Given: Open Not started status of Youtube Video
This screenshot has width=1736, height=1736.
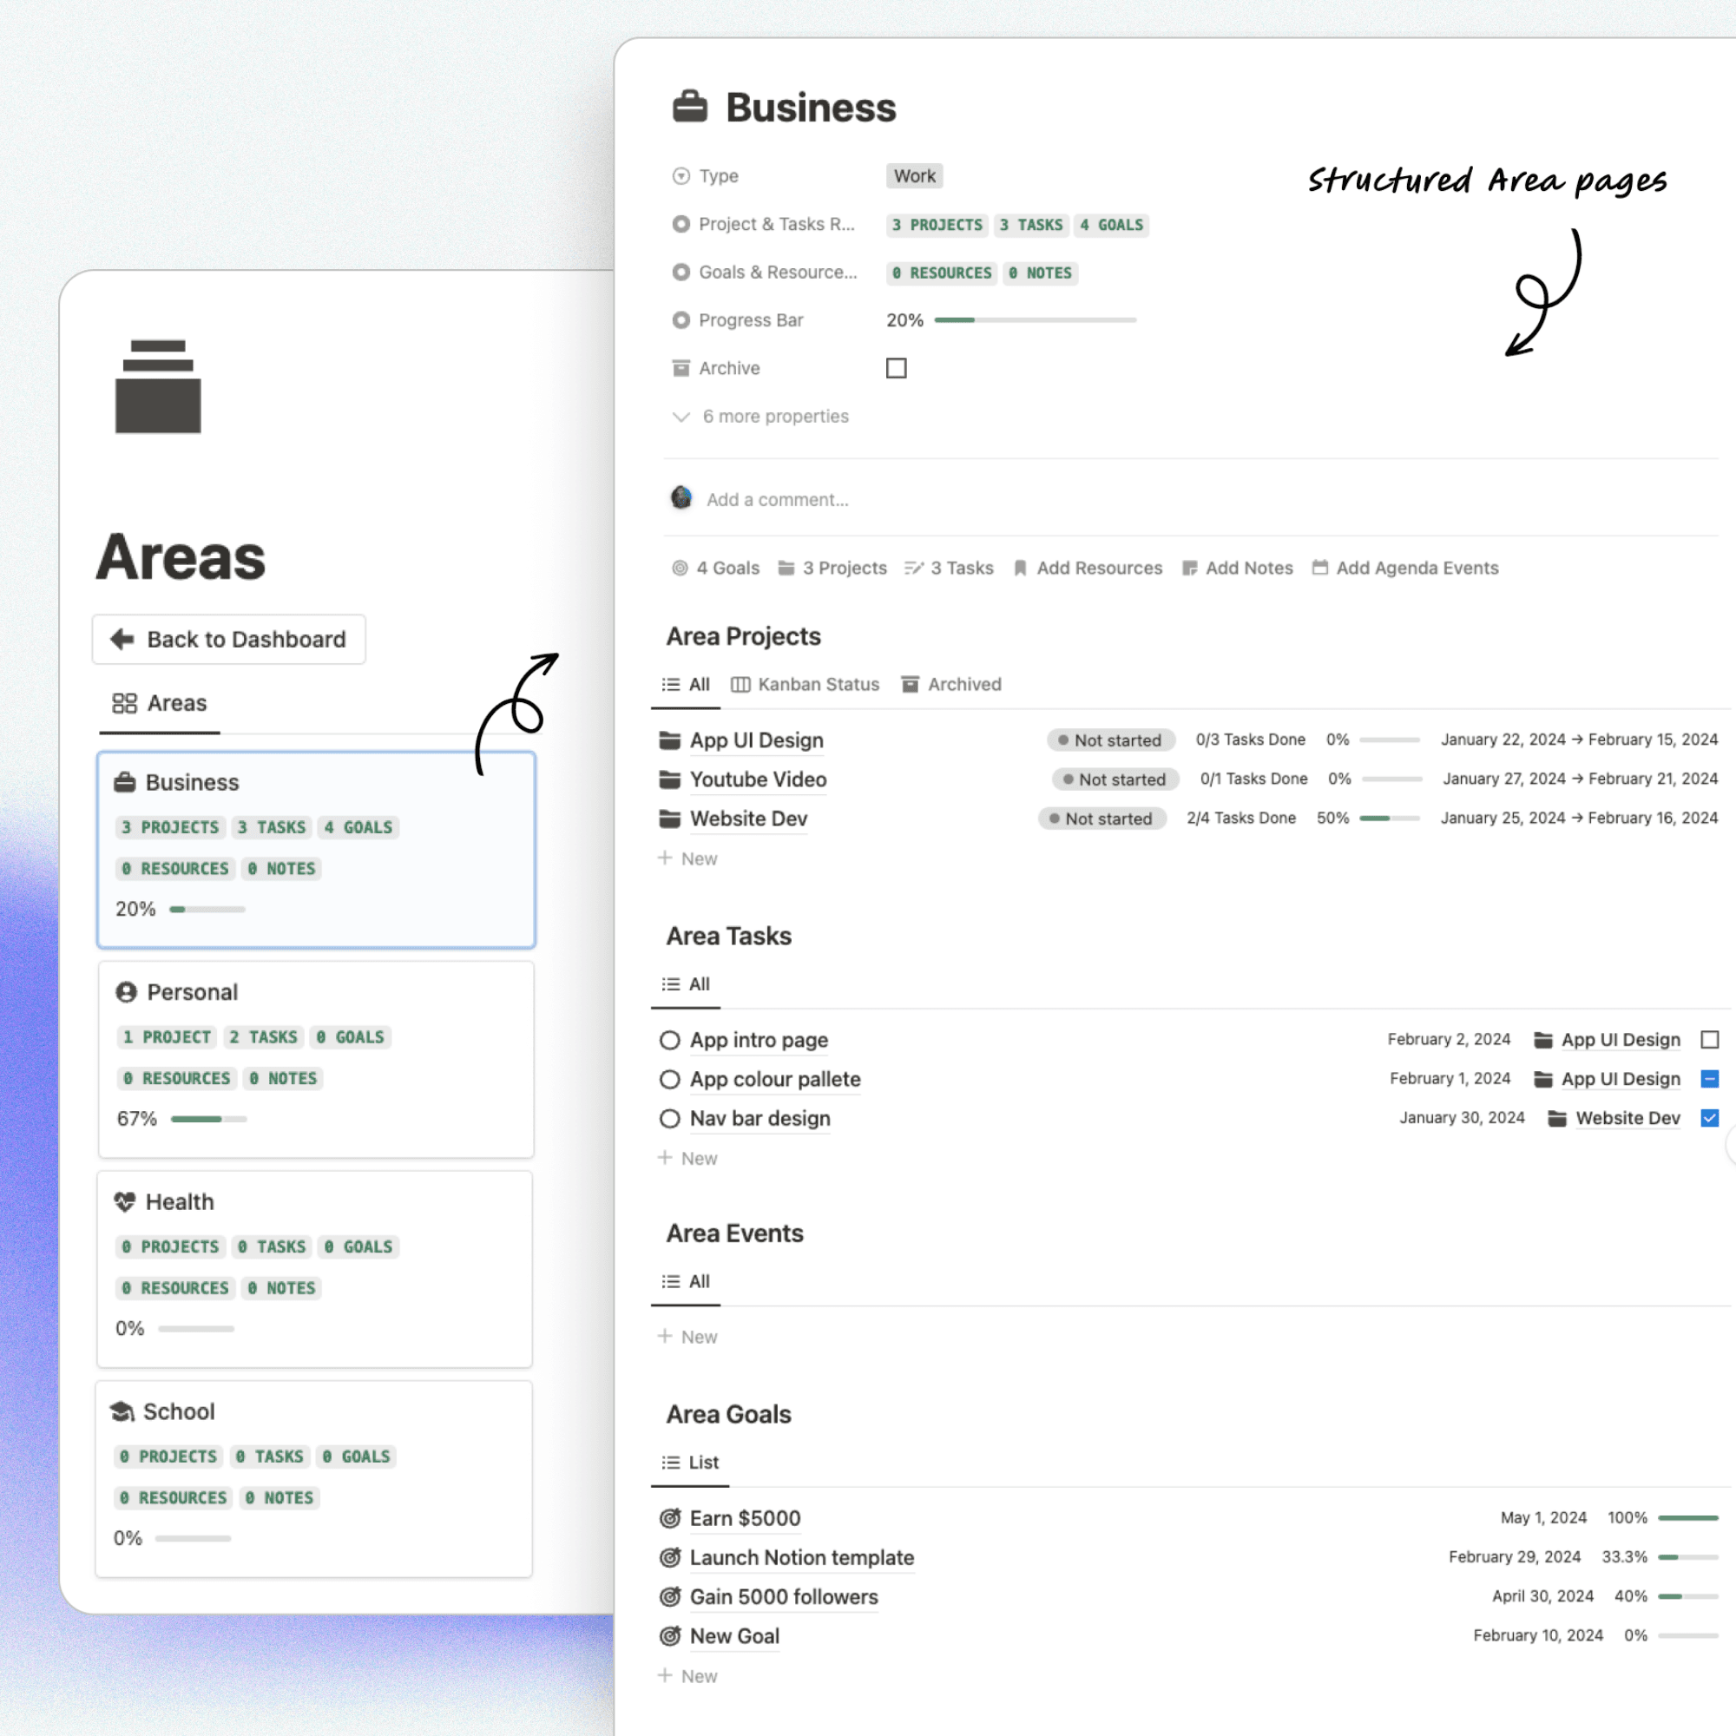Looking at the screenshot, I should 1115,779.
